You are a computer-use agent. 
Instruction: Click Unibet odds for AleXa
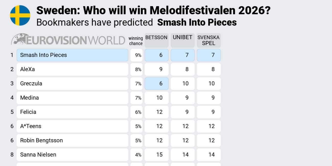[x=183, y=69]
